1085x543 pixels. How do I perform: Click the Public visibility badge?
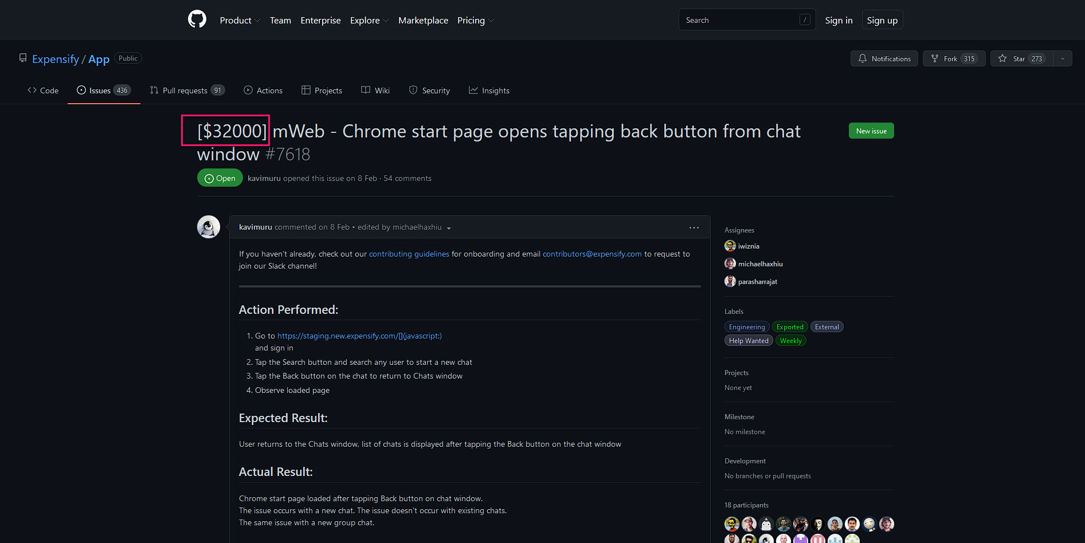128,58
